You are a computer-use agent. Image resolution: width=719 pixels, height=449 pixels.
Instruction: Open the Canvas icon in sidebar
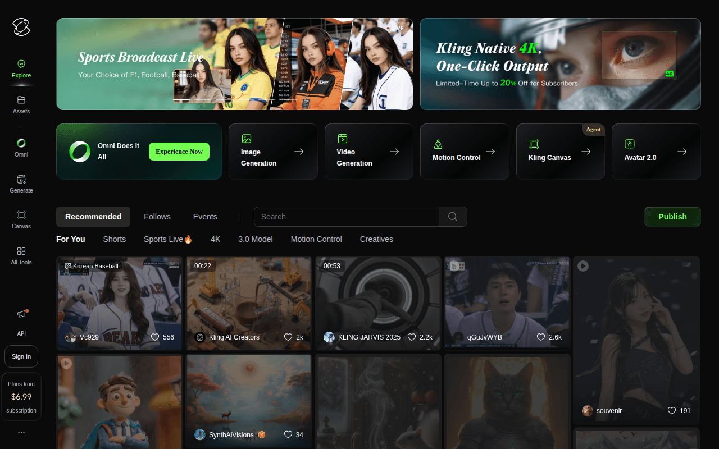[x=21, y=215]
